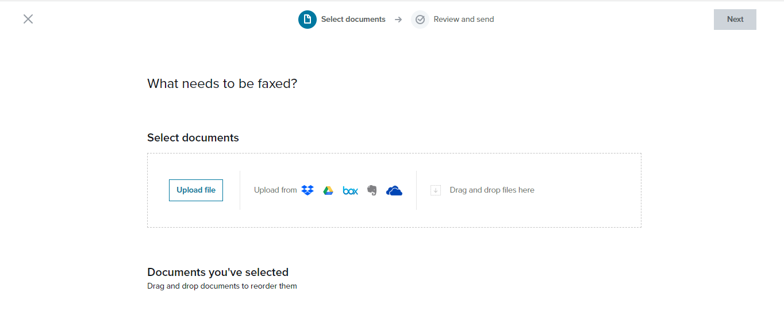The image size is (784, 330).
Task: Select the 'Select documents' step label
Action: tap(353, 19)
